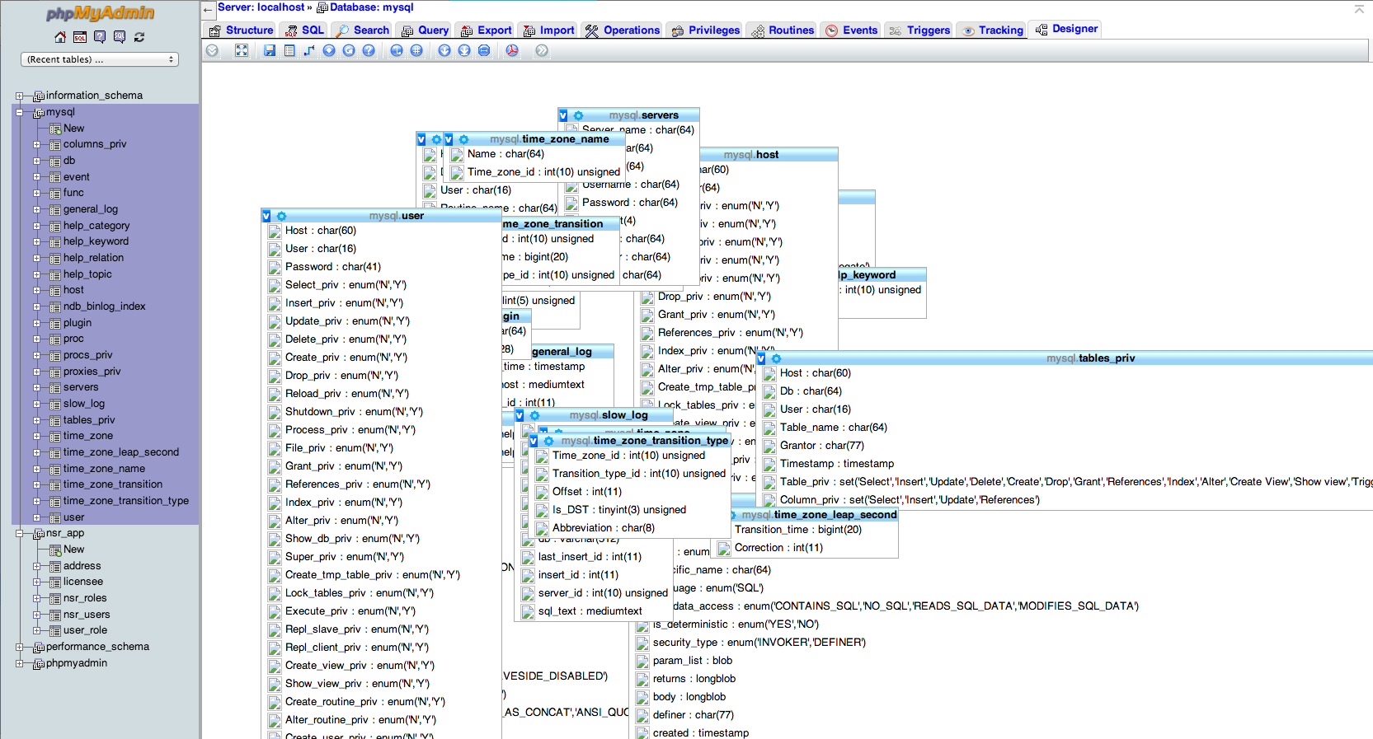Image resolution: width=1373 pixels, height=739 pixels.
Task: Open options gear on mysql.tables_priv table
Action: (776, 358)
